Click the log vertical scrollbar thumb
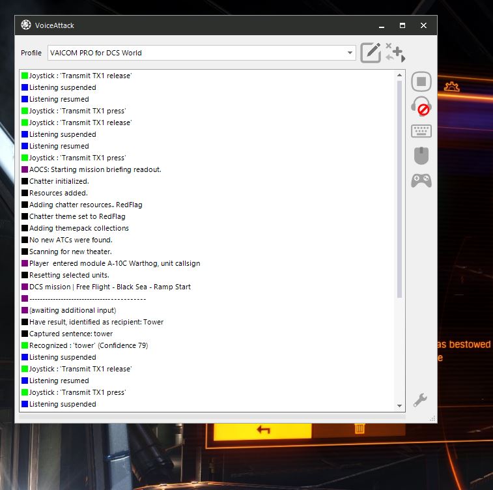 pyautogui.click(x=399, y=189)
